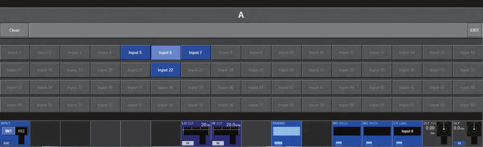
Task: Click the long empty field beside Clear
Action: click(248, 30)
